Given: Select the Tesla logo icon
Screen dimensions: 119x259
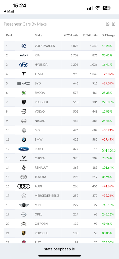Looking at the screenshot, I should pos(24,74).
